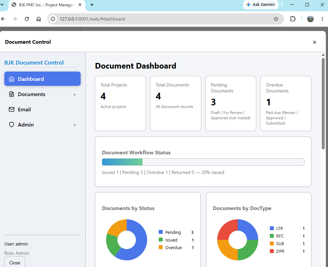This screenshot has width=328, height=267.
Task: Click the Document Workflow Status progress bar
Action: point(203,162)
